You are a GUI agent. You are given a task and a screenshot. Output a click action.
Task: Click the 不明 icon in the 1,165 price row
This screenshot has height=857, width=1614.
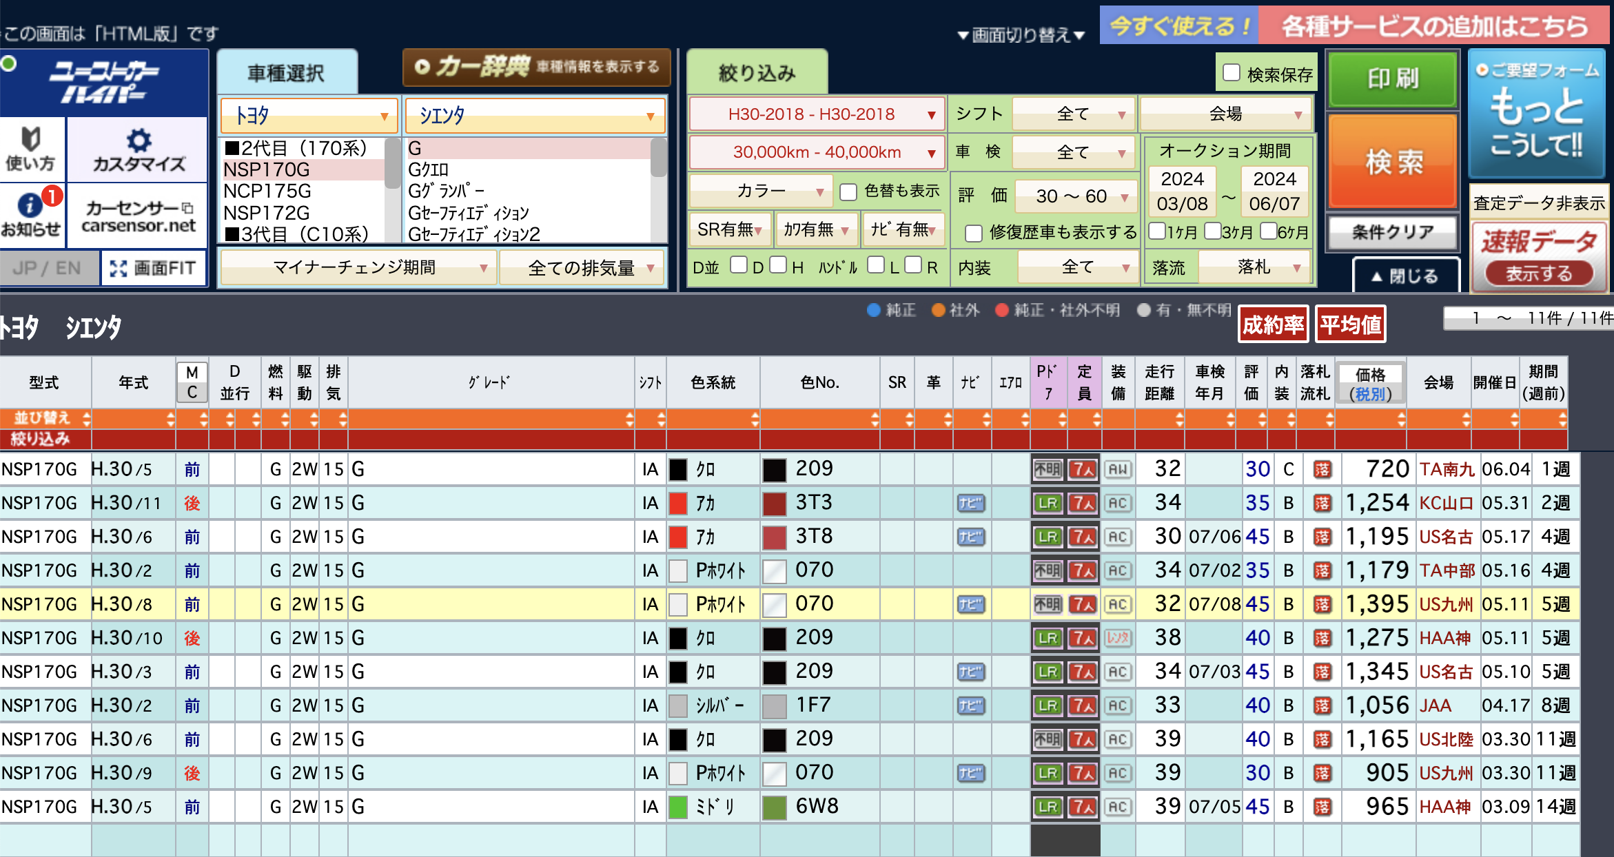(1048, 740)
